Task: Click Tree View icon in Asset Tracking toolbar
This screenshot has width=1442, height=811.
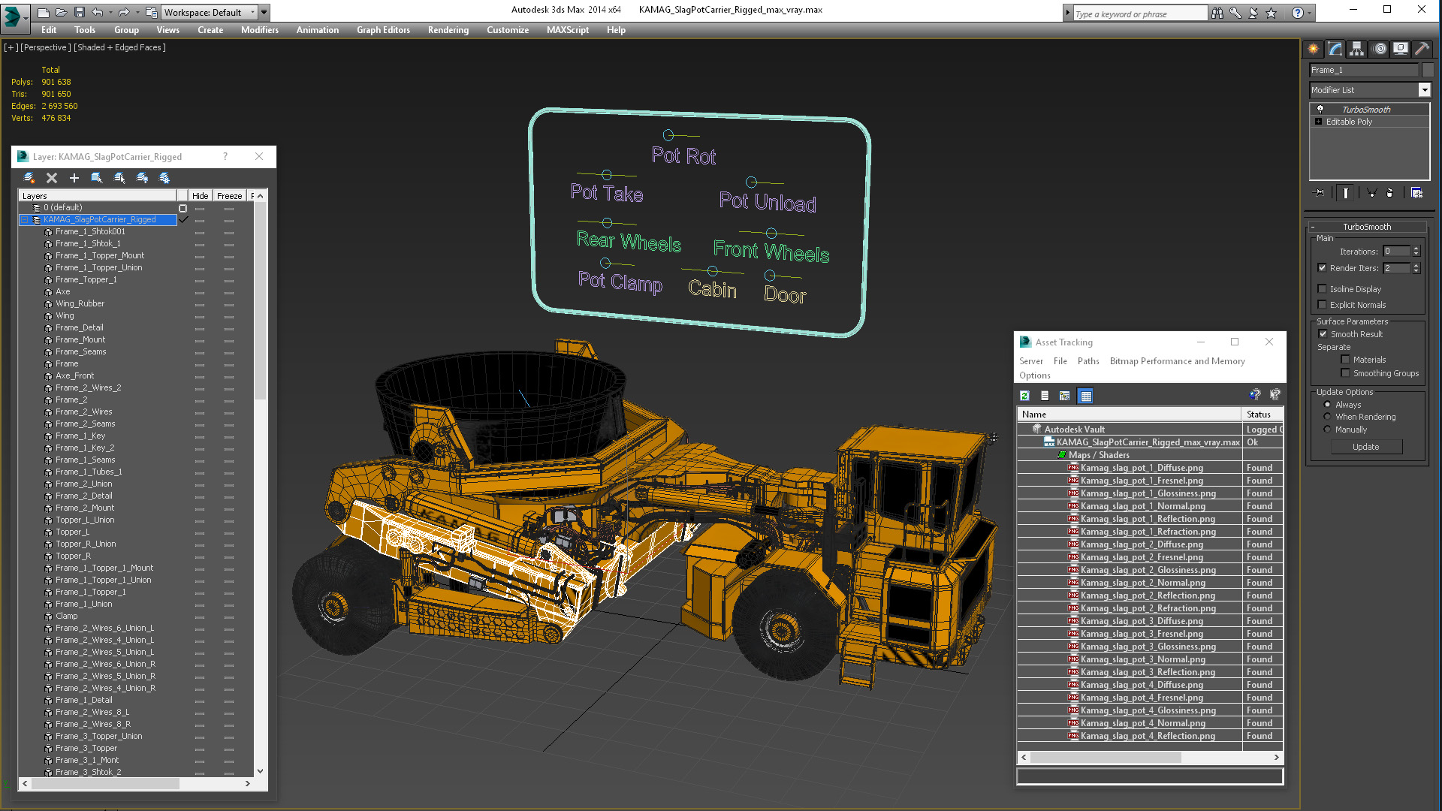Action: click(x=1065, y=396)
